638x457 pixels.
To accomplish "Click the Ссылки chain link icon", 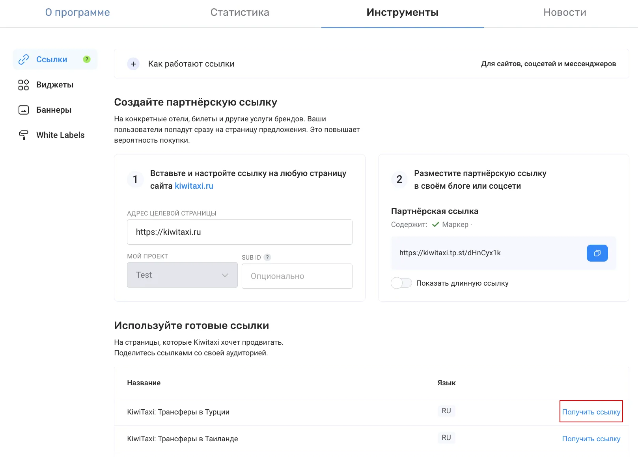I will click(x=24, y=59).
